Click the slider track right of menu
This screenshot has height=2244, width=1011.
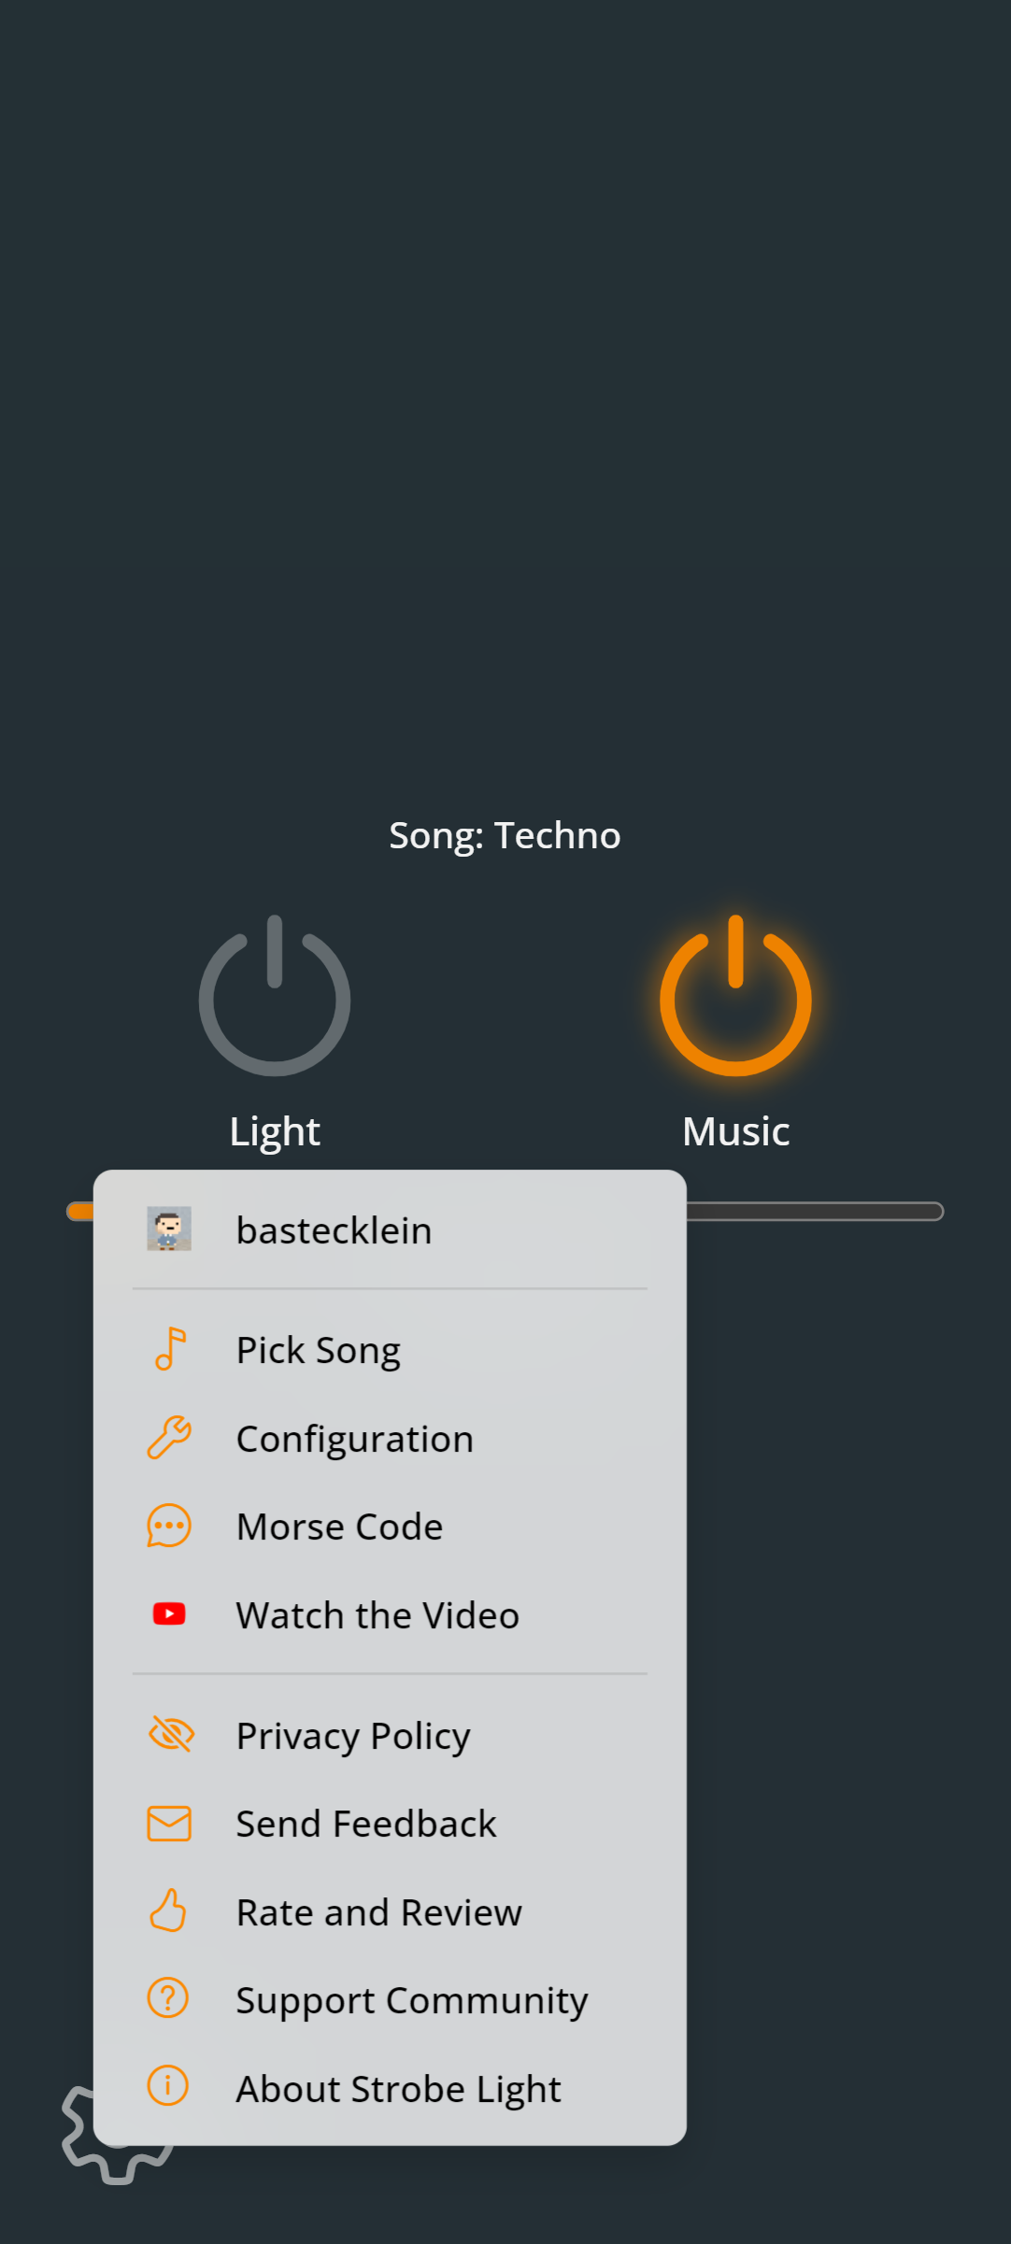[813, 1212]
